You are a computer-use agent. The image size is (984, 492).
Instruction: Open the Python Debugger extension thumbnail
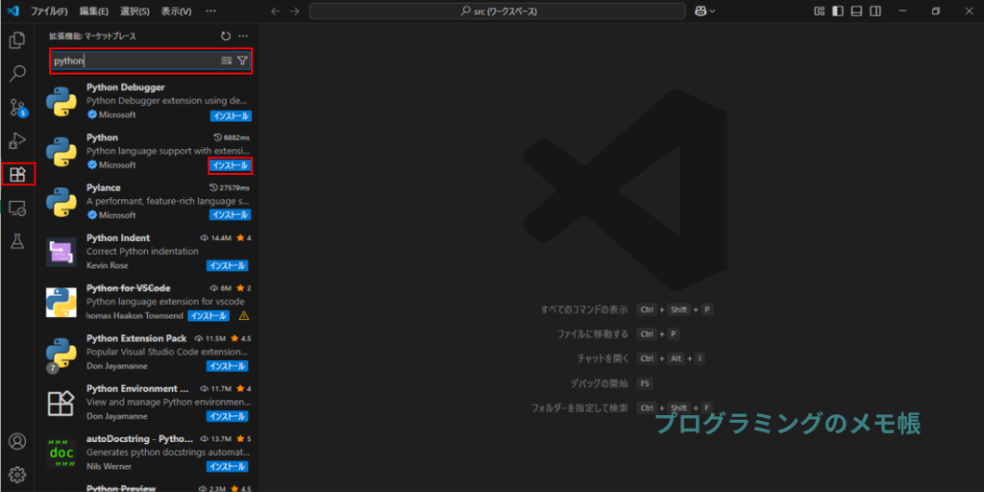(x=61, y=102)
